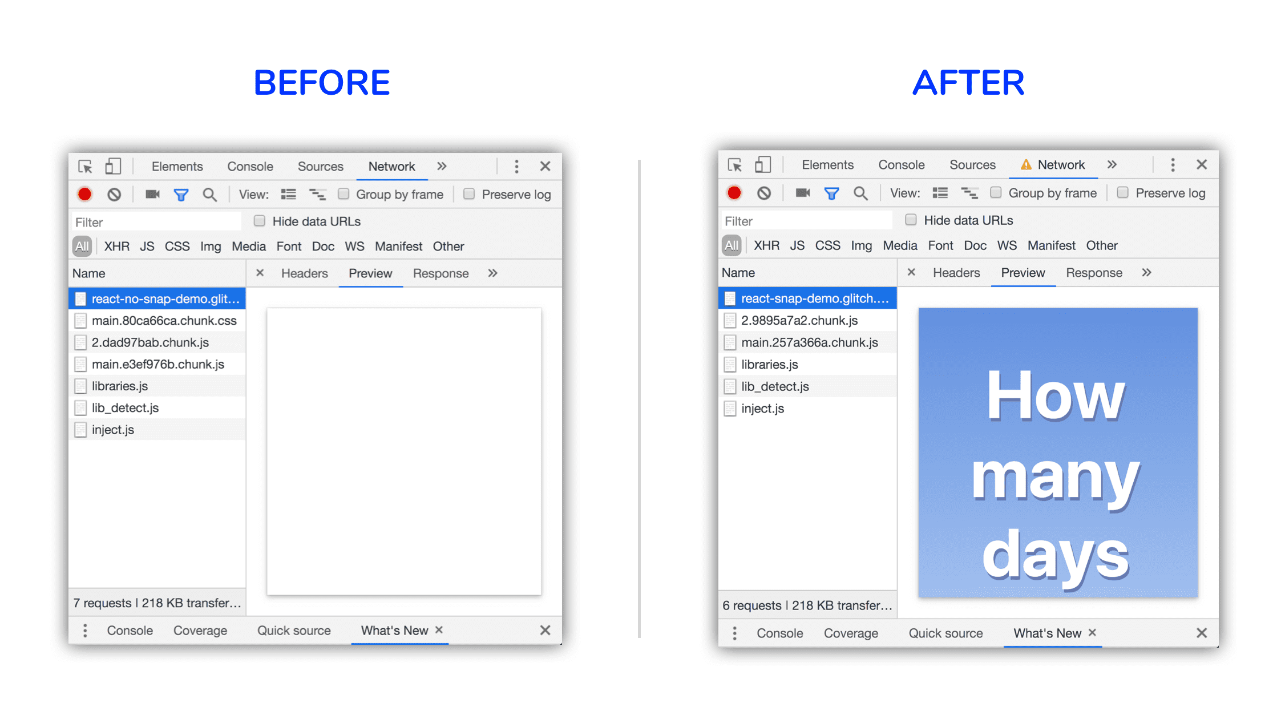Expand the Response column expander in AFTER panel
This screenshot has height=719, width=1277.
1146,273
